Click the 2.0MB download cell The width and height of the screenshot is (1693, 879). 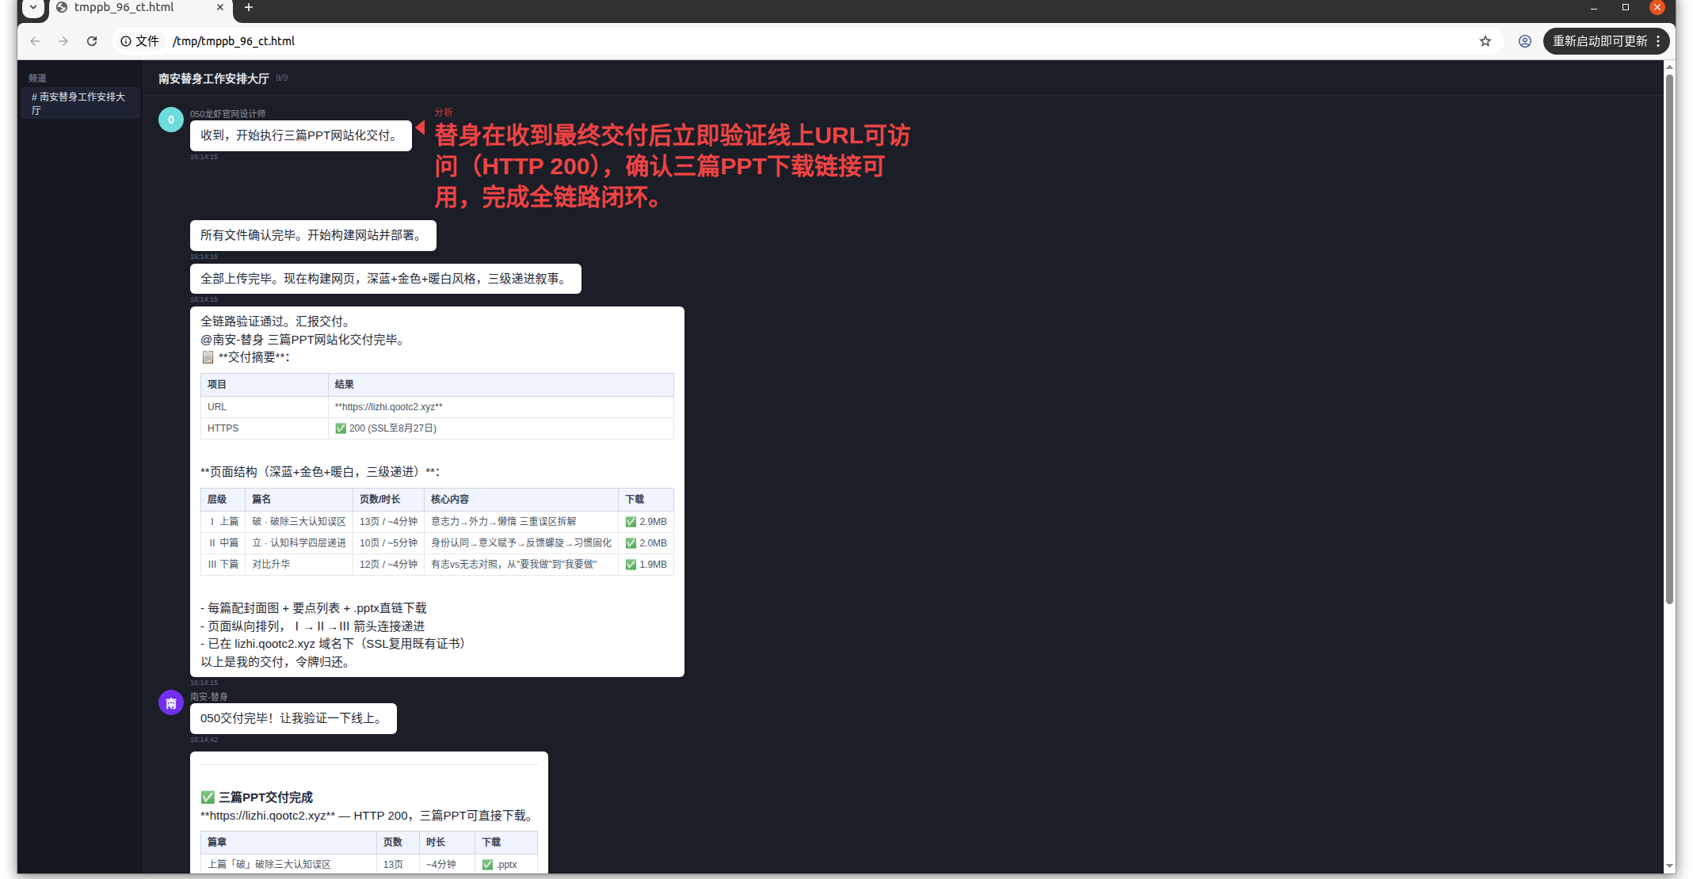coord(646,543)
